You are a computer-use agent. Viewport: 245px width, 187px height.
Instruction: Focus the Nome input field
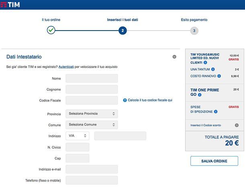pyautogui.click(x=92, y=78)
